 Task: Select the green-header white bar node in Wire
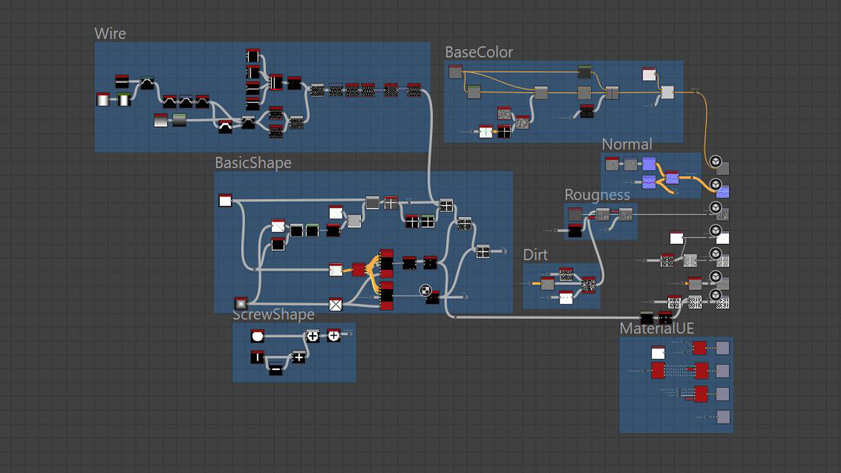point(124,99)
